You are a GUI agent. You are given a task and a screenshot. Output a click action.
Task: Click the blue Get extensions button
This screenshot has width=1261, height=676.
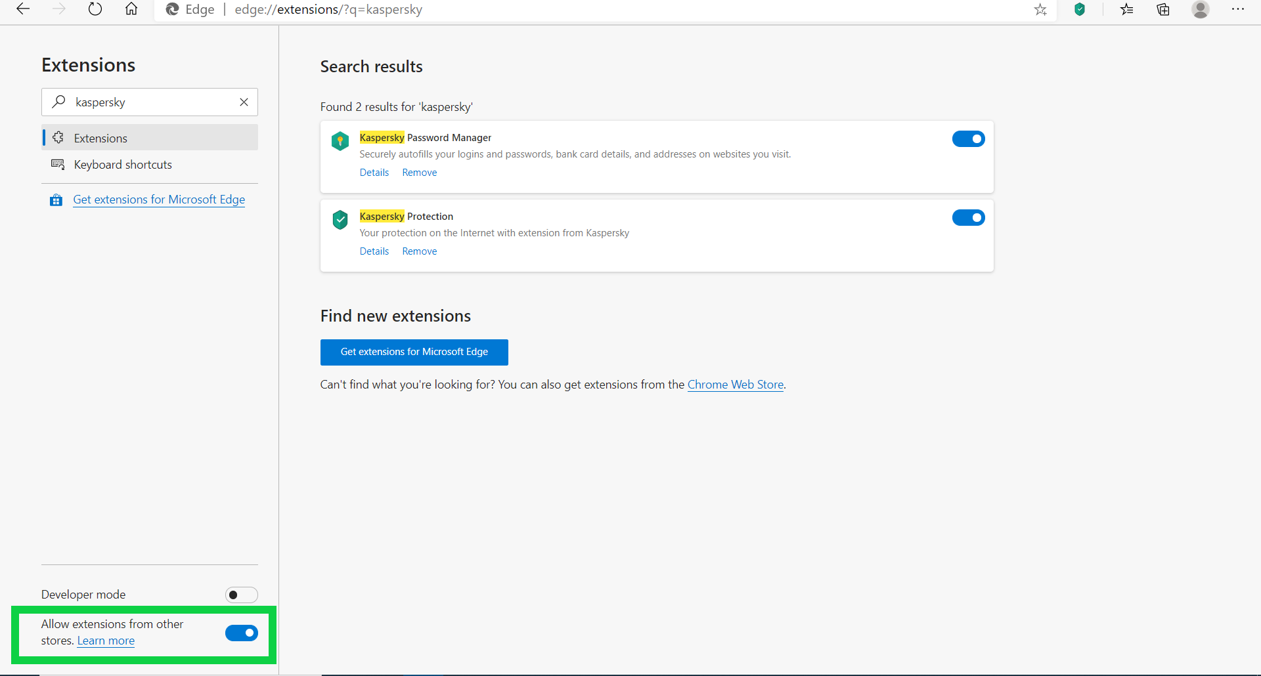pyautogui.click(x=414, y=352)
